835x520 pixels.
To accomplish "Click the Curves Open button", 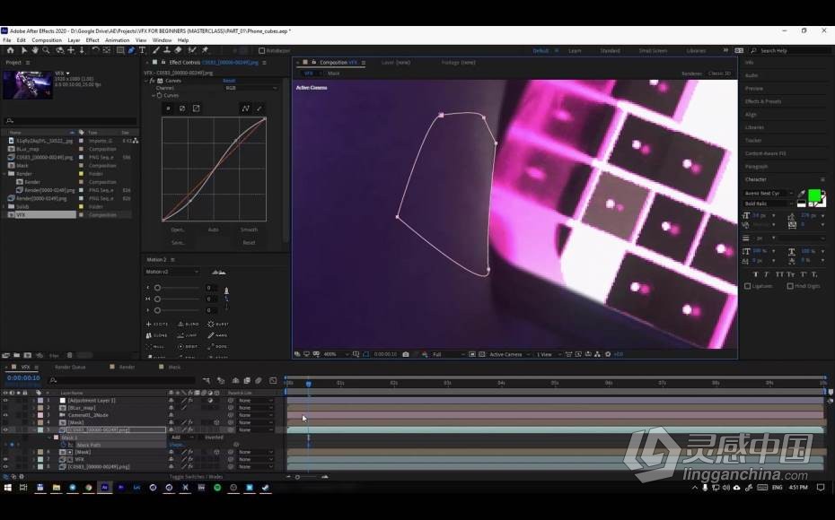I will coord(178,230).
